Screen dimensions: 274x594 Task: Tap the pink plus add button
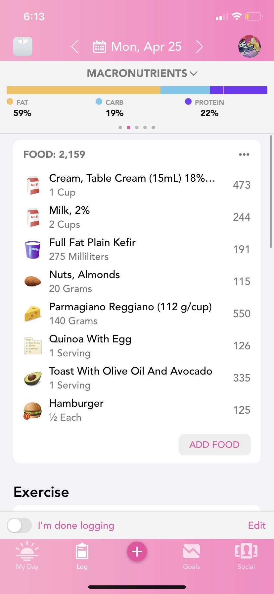pos(137,552)
